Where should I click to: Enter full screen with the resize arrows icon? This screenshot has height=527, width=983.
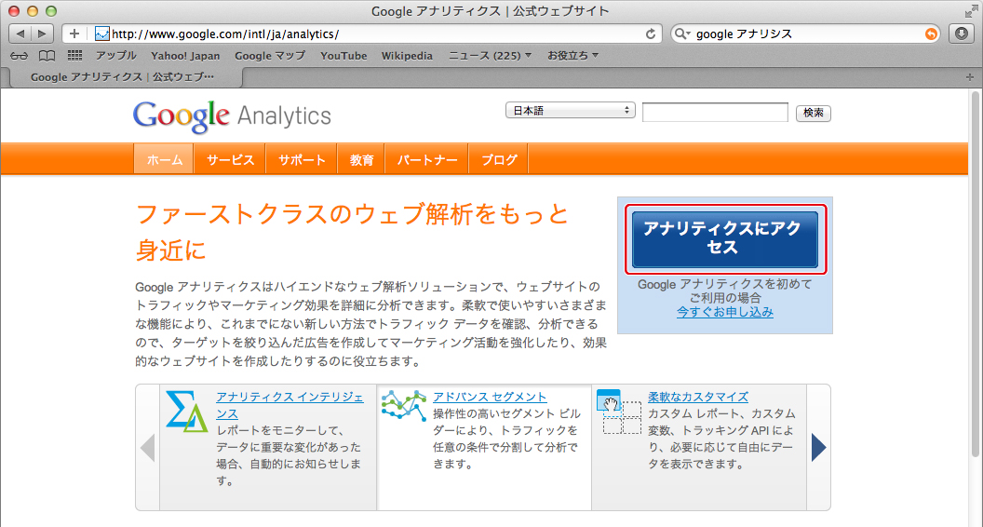click(971, 11)
